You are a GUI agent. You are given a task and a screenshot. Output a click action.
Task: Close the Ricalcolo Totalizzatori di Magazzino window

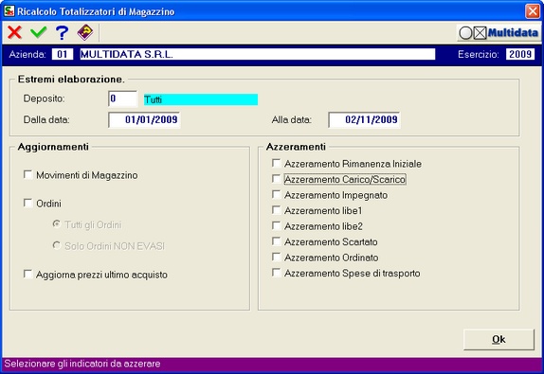(533, 11)
